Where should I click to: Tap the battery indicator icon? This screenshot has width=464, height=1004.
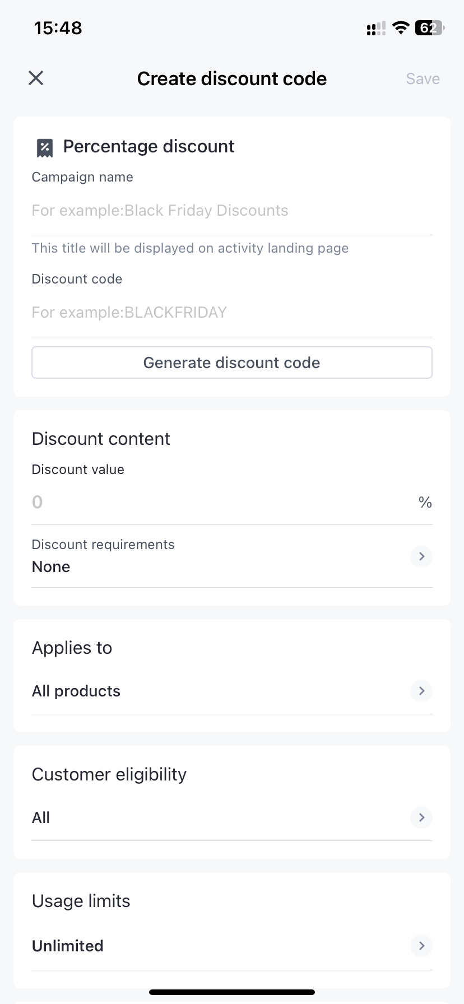pyautogui.click(x=429, y=28)
